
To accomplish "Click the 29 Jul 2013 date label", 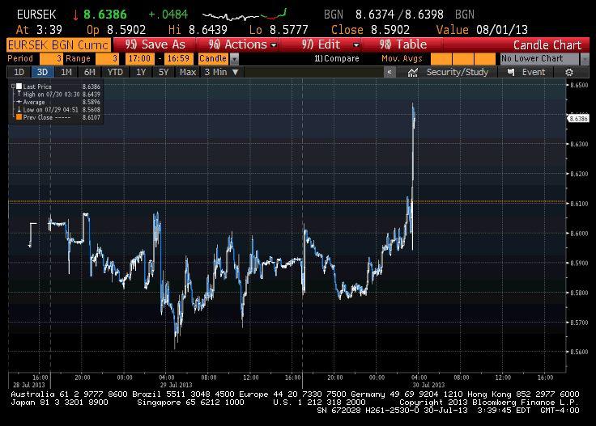I will click(176, 385).
